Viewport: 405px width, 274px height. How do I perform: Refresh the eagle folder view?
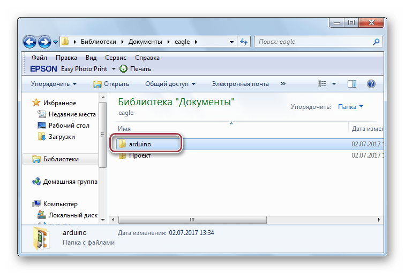[244, 42]
